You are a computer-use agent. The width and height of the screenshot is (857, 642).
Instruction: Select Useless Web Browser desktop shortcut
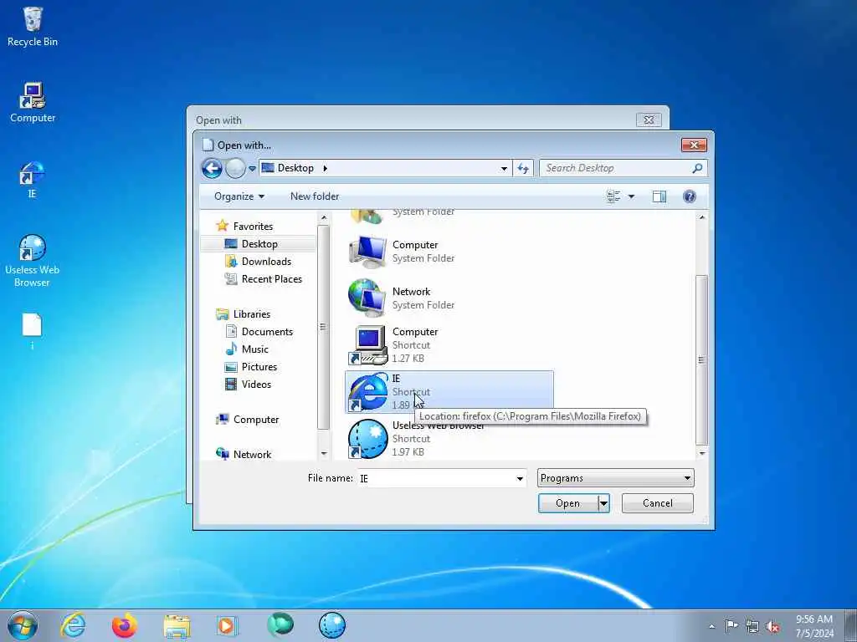[32, 261]
